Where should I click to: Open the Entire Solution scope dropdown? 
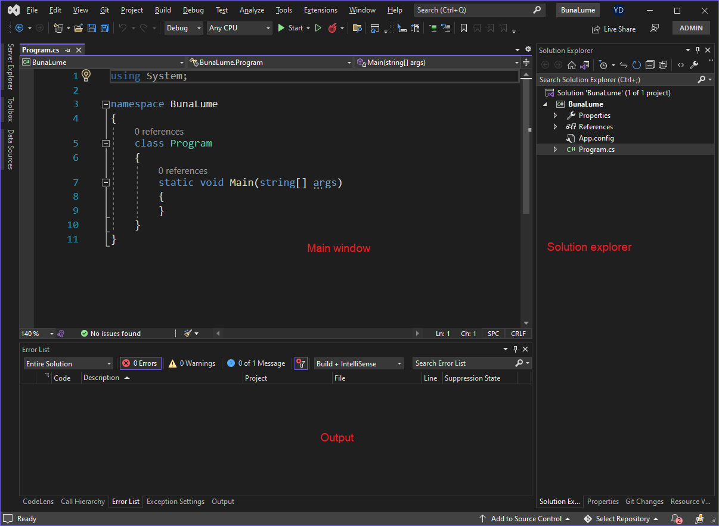(69, 363)
